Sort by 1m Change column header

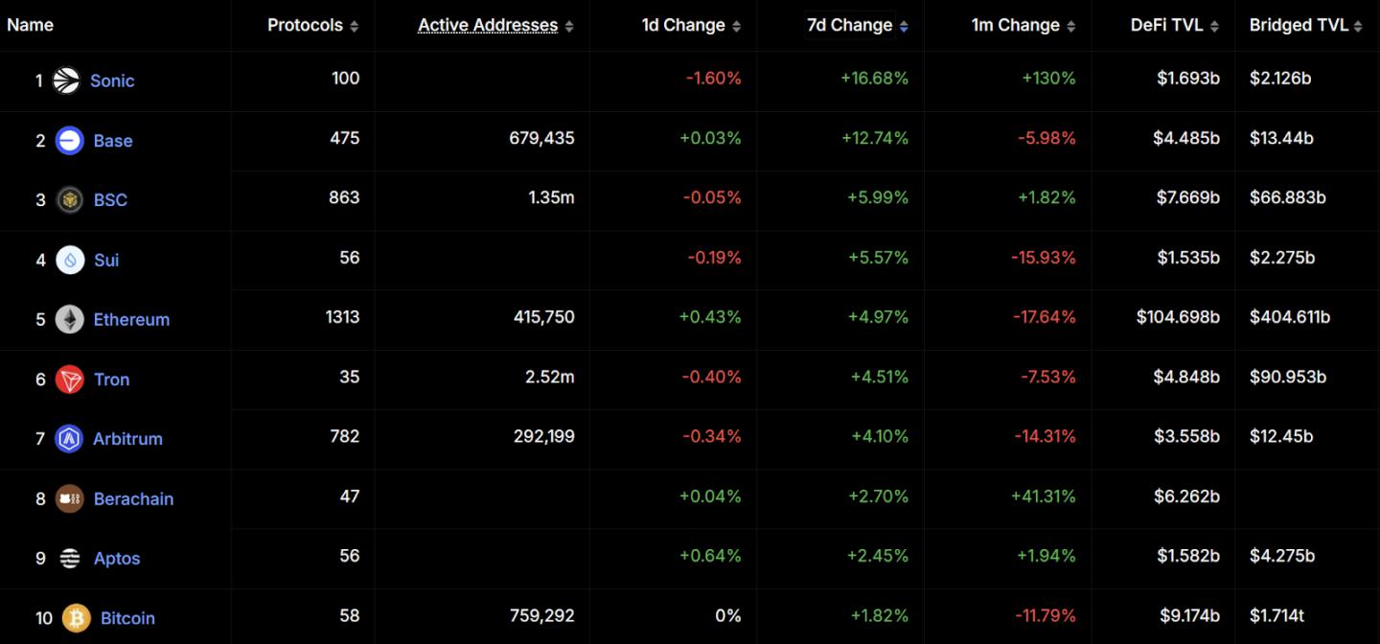point(1015,25)
